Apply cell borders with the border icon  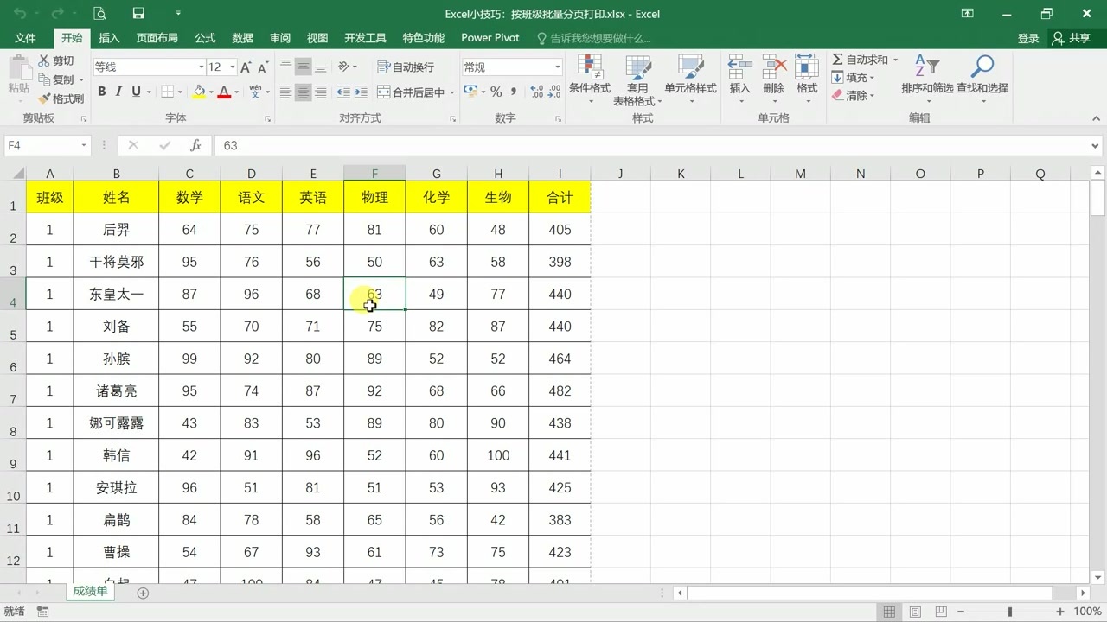click(168, 92)
